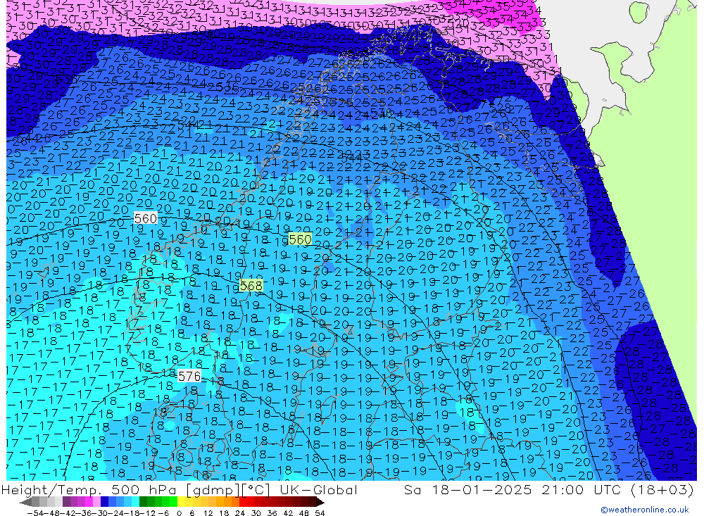Click the '[°C]' unit label in the title

pyautogui.click(x=255, y=489)
